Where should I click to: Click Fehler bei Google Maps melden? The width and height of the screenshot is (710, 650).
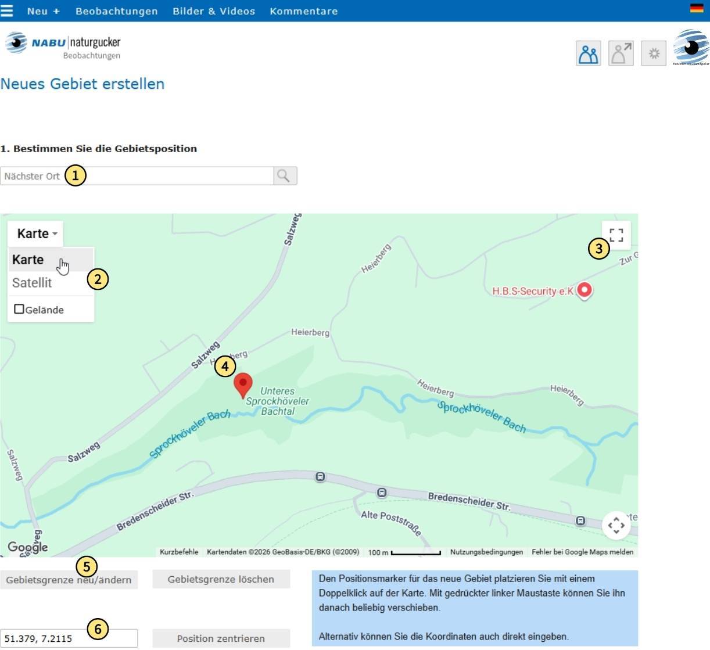582,552
